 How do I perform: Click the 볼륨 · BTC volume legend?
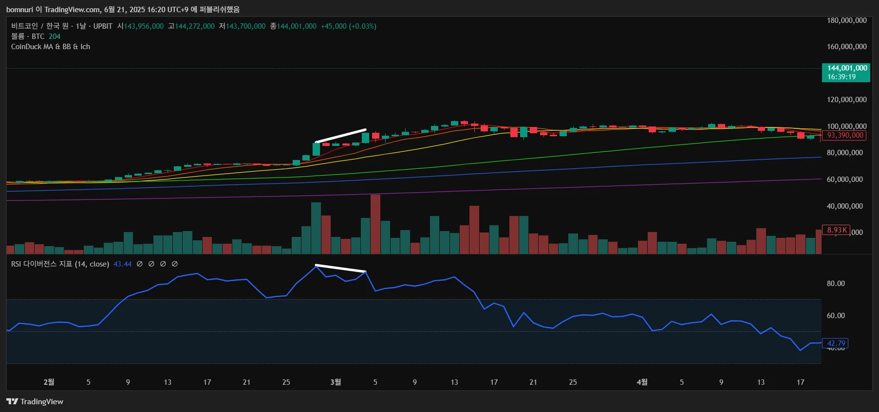point(36,36)
